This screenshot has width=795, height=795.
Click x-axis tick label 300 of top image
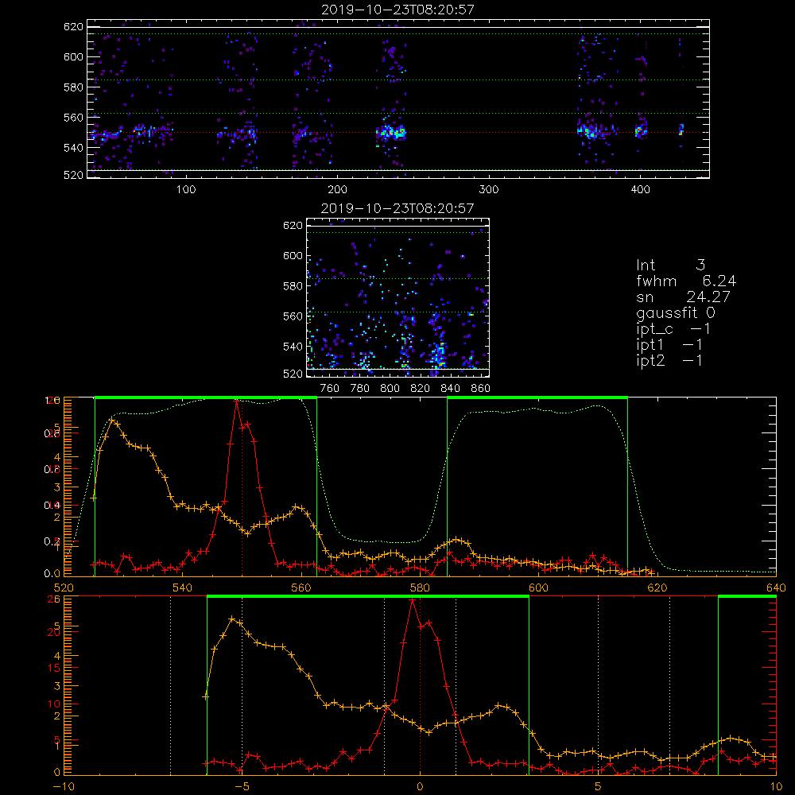(489, 190)
